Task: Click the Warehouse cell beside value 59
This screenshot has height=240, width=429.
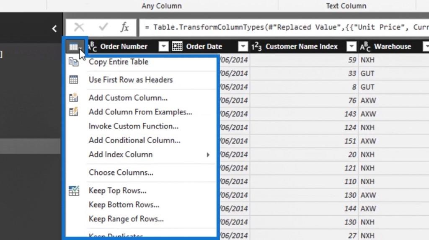Action: pyautogui.click(x=394, y=60)
